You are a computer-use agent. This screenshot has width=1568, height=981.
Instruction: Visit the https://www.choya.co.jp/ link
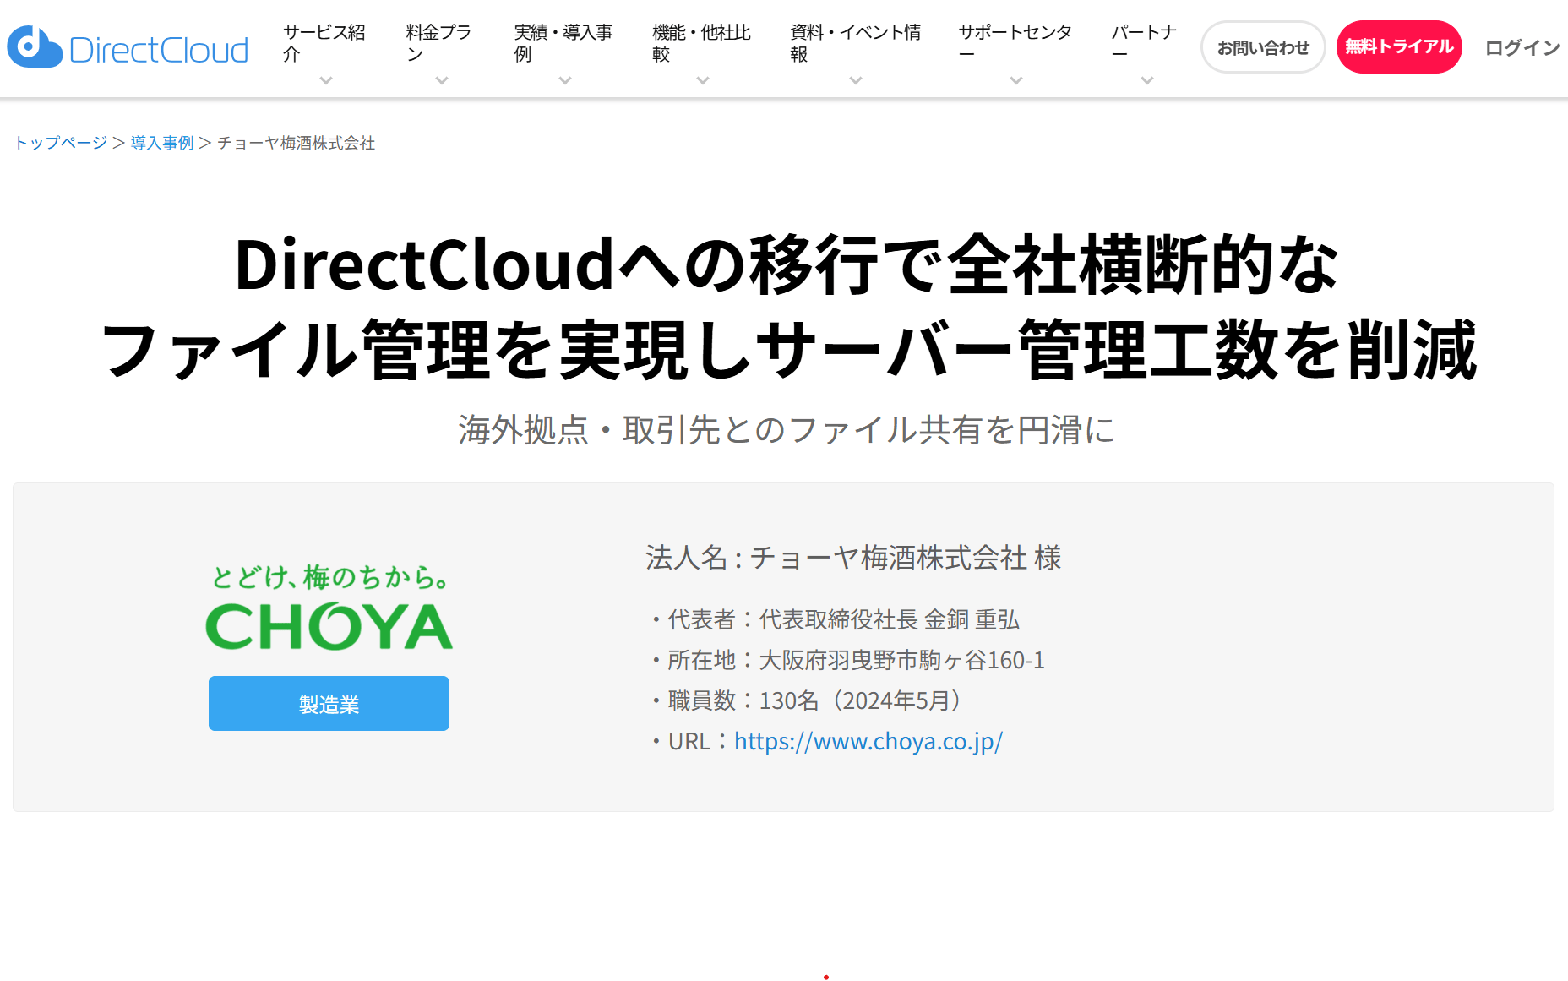[868, 741]
